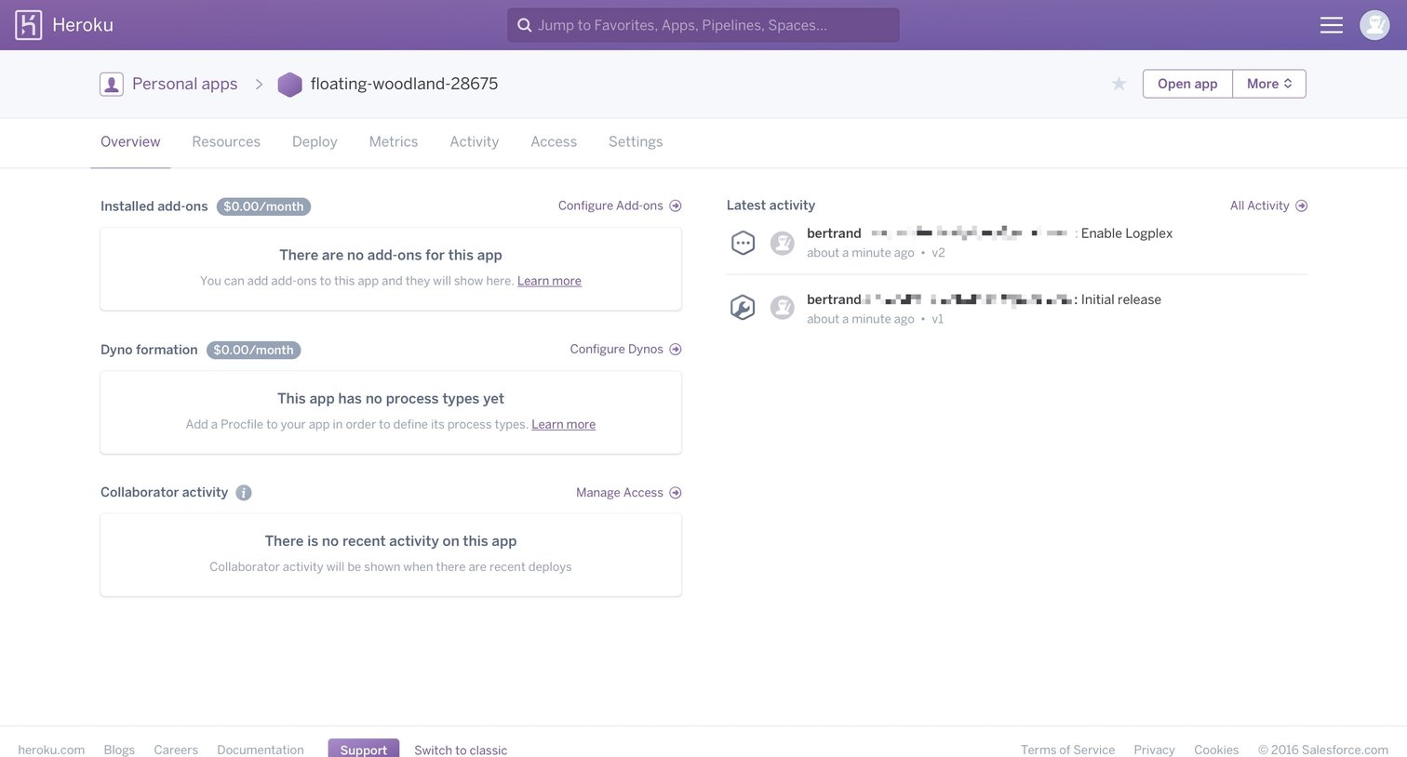Click the Configure Add-ons link
This screenshot has width=1407, height=757.
point(610,206)
